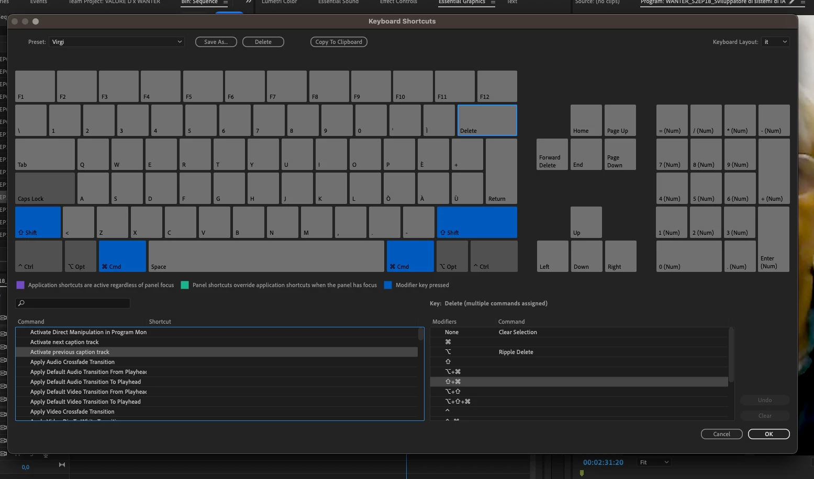Select the Space key on virtual keyboard

(x=266, y=256)
